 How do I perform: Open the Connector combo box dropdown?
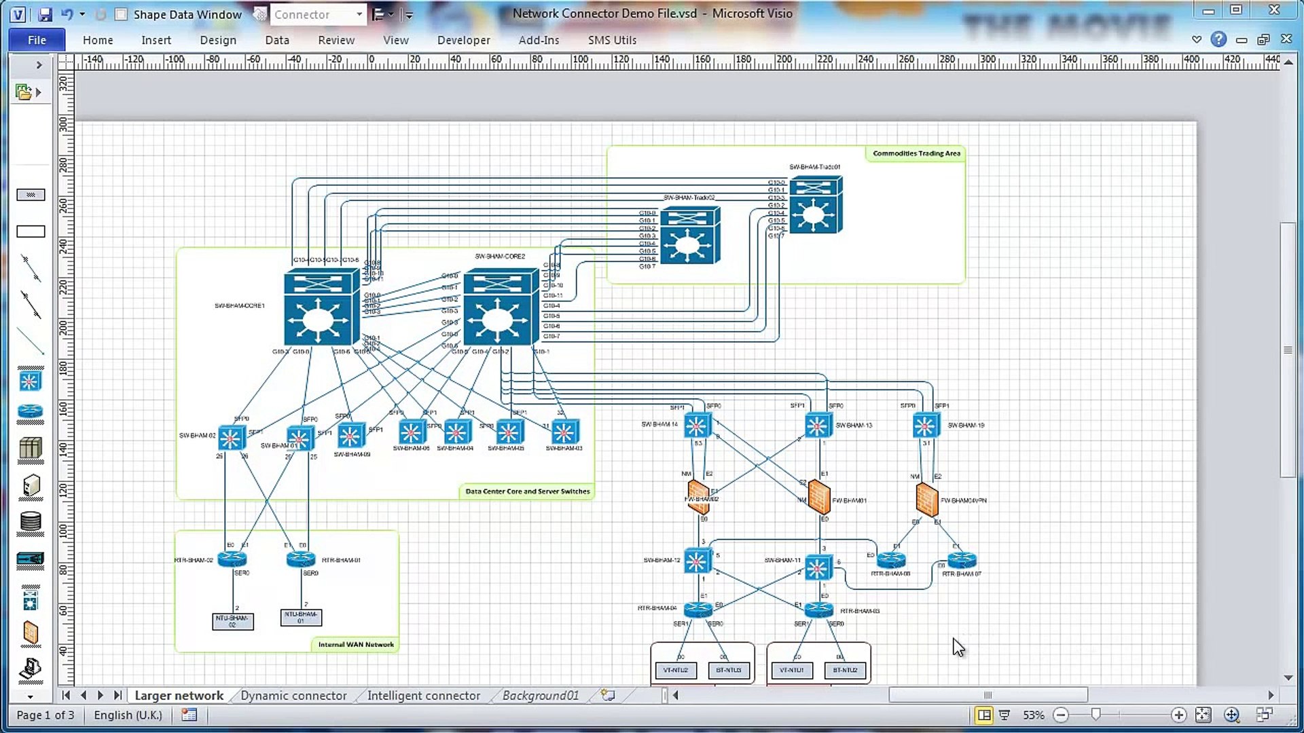pyautogui.click(x=359, y=14)
